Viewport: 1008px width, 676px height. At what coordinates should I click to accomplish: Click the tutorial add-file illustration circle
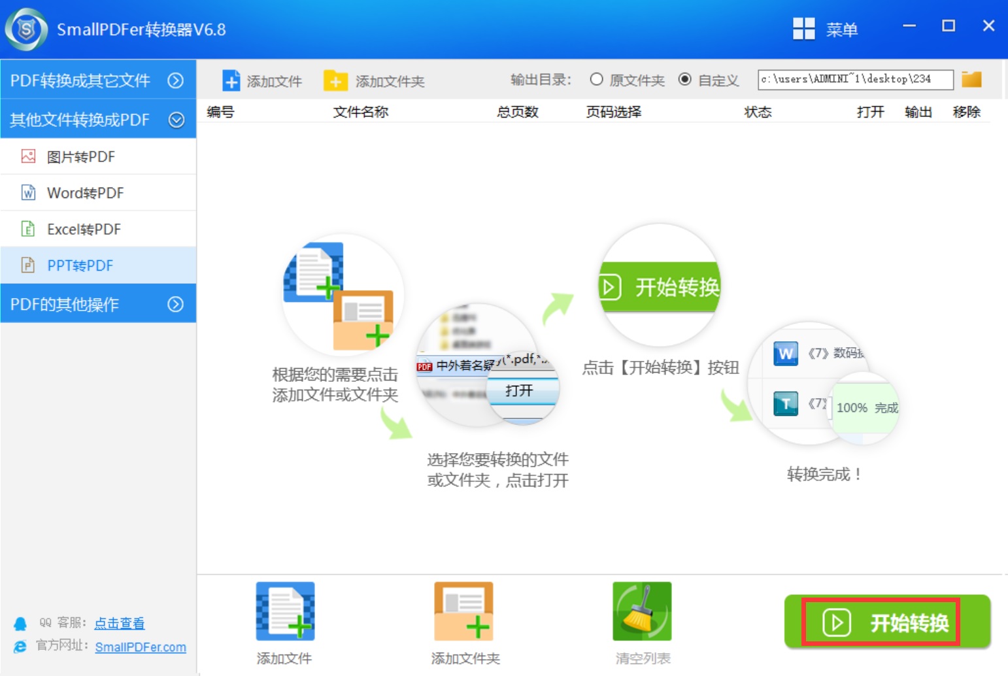(x=343, y=295)
